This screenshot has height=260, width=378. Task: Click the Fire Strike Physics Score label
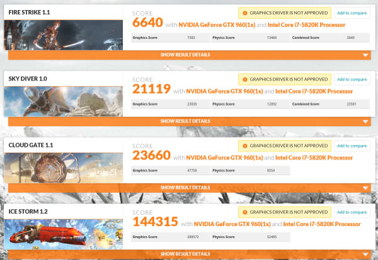tap(224, 38)
